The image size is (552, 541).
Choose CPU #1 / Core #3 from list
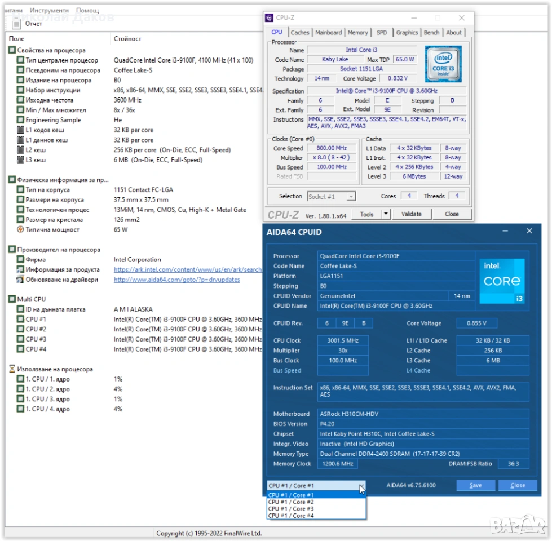point(291,509)
